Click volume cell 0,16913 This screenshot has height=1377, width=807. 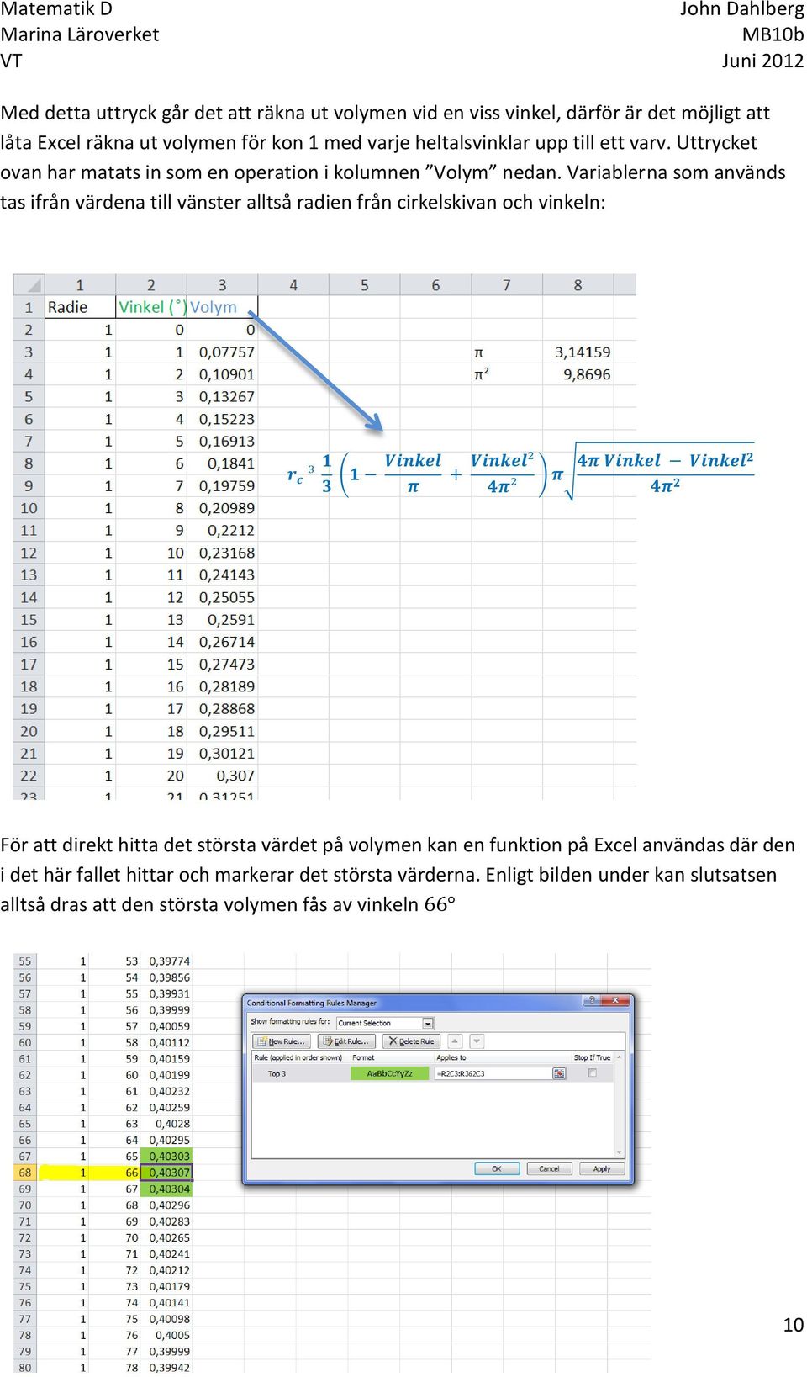(x=222, y=441)
